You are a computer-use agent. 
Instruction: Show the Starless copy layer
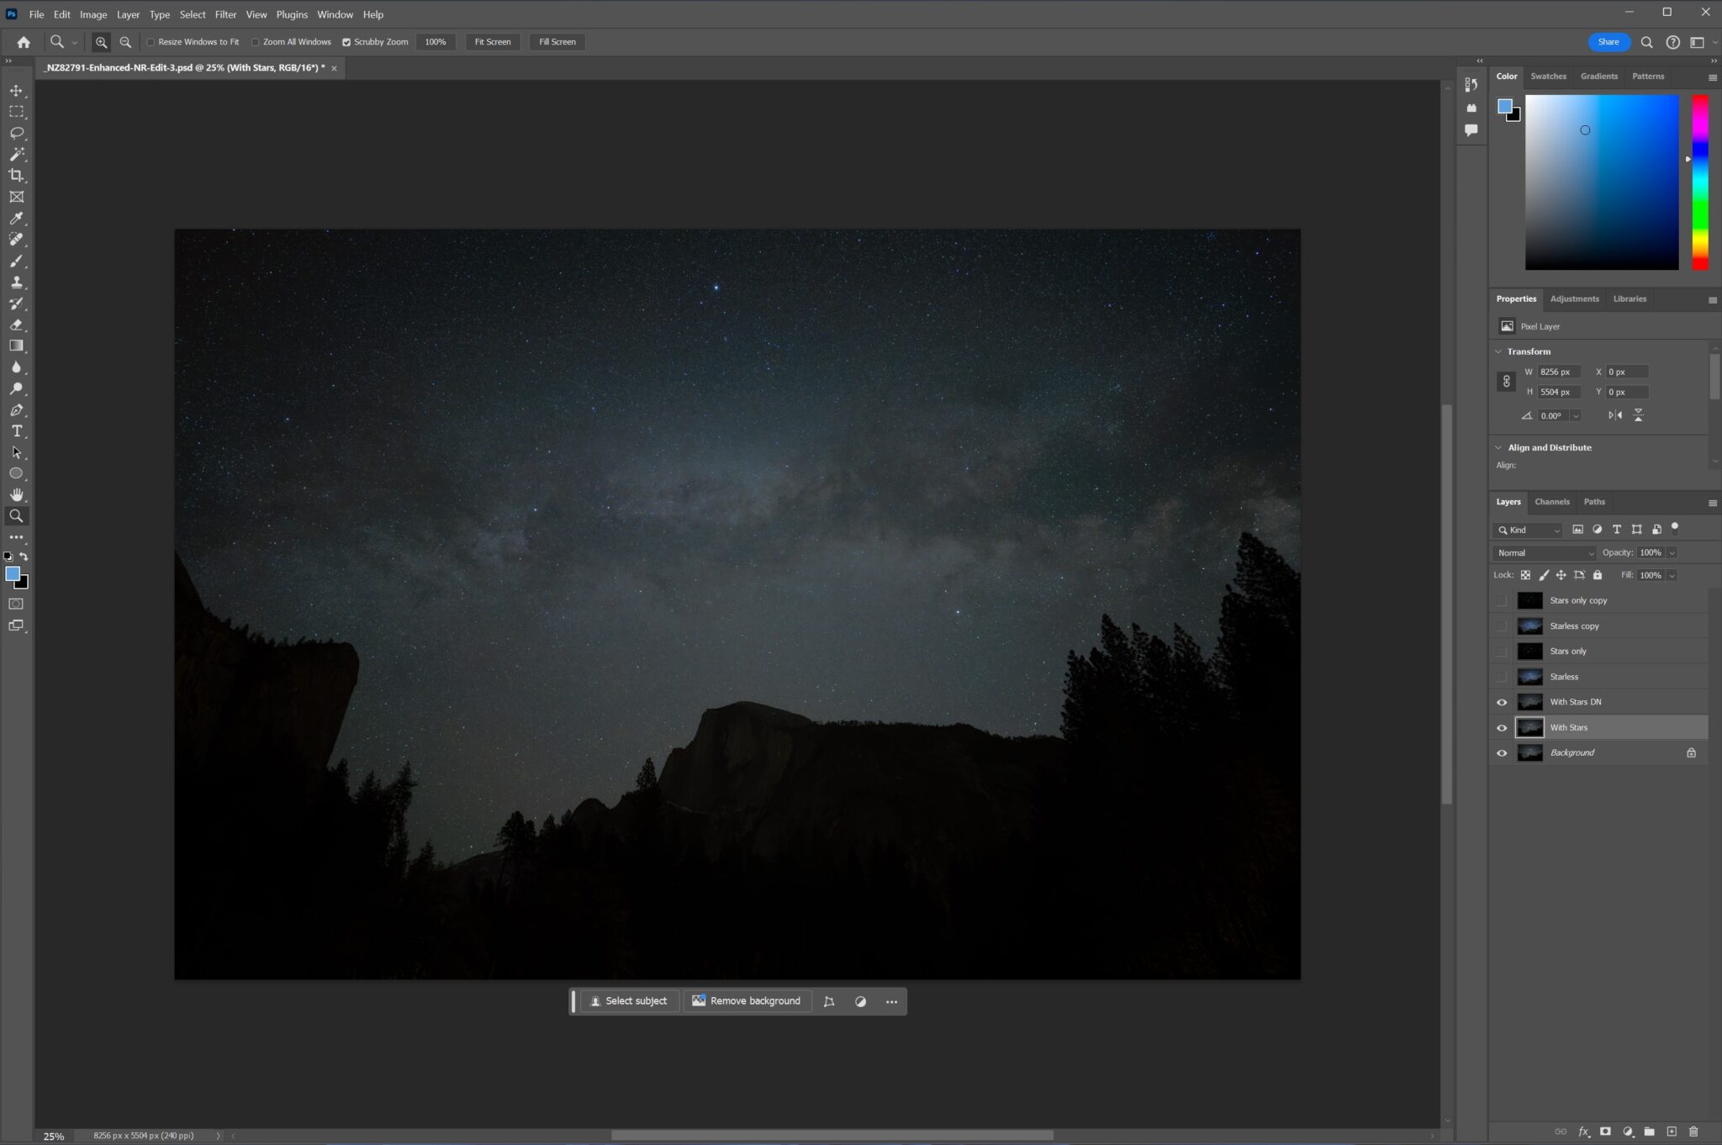tap(1503, 625)
